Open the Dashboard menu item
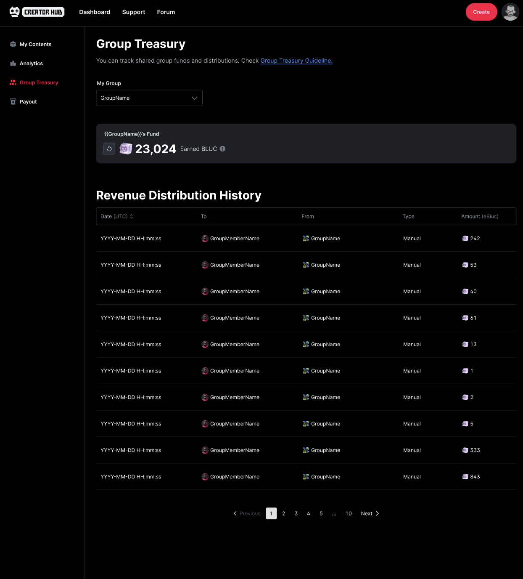The width and height of the screenshot is (523, 579). 95,12
